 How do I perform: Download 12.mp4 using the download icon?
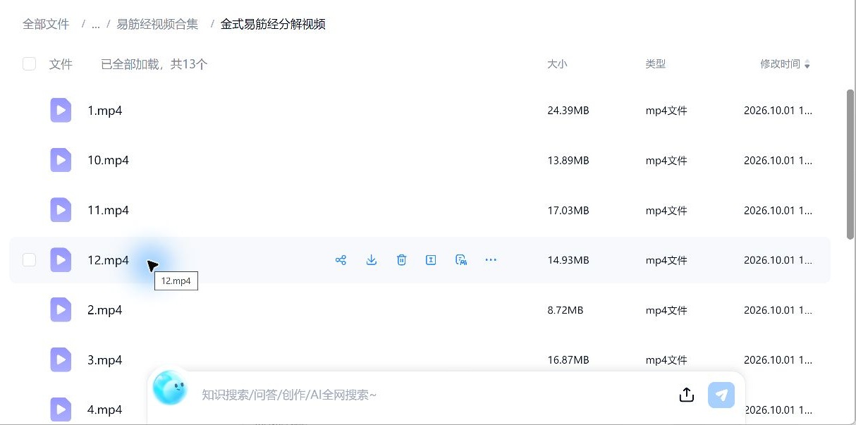[372, 260]
